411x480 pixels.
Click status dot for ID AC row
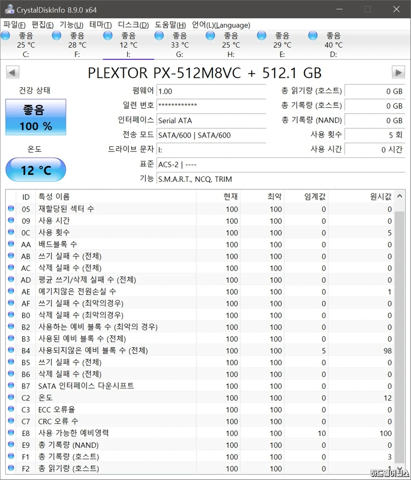tap(11, 267)
